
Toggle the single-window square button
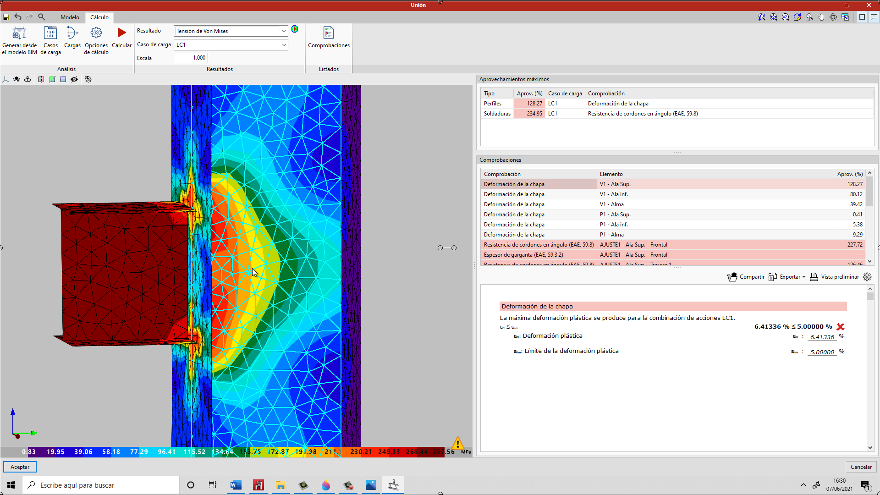click(x=862, y=17)
